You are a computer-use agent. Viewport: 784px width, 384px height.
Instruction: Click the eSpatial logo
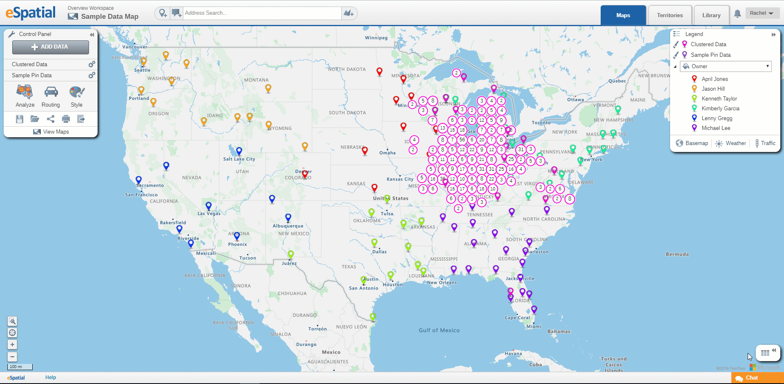pyautogui.click(x=30, y=13)
